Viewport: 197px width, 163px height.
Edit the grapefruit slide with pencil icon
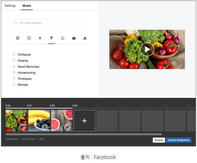[67, 127]
